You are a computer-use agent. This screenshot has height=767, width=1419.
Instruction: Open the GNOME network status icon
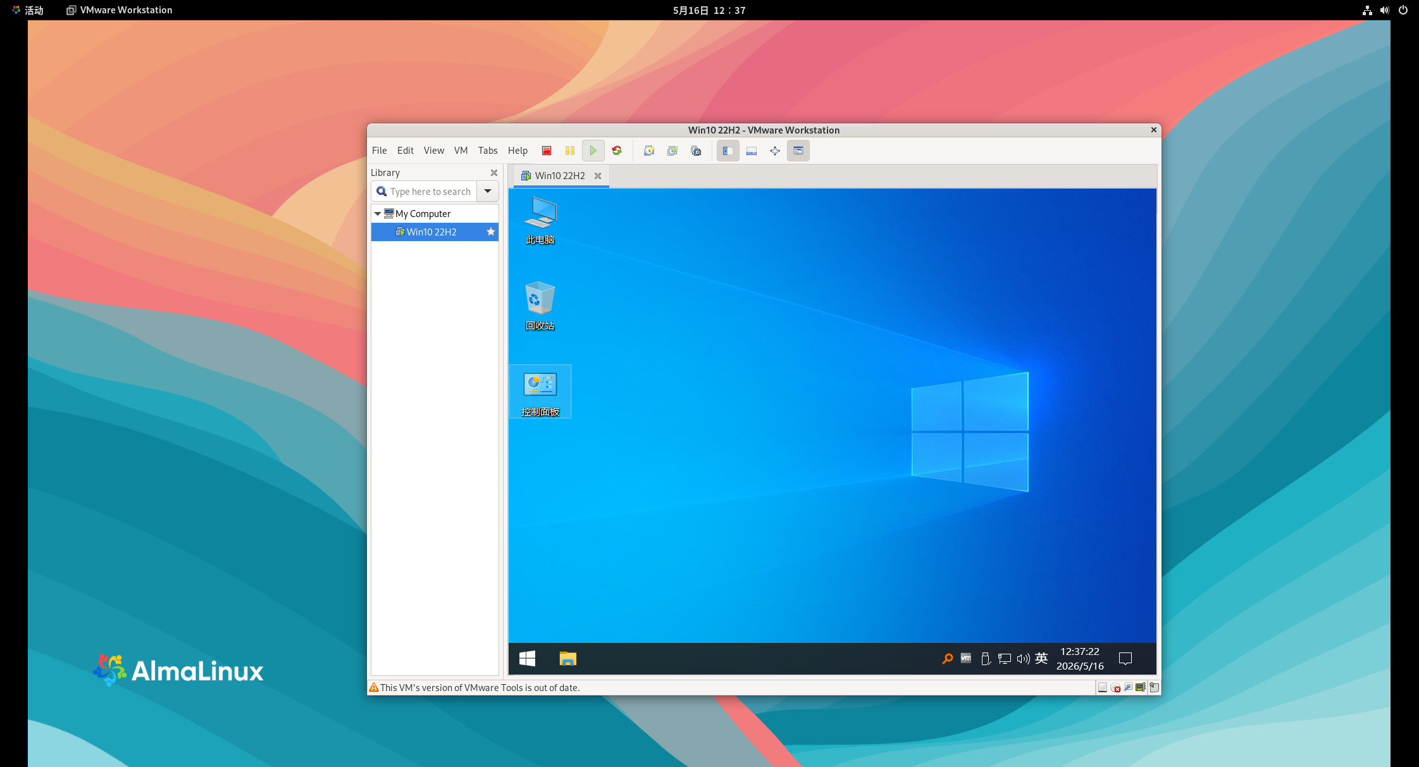[1367, 10]
